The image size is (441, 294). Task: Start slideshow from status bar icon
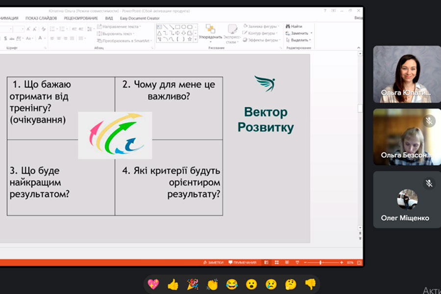297,262
